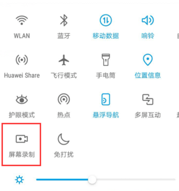This screenshot has height=191, width=179.
Task: Tap the 移动数据 text label
Action: pyautogui.click(x=106, y=36)
